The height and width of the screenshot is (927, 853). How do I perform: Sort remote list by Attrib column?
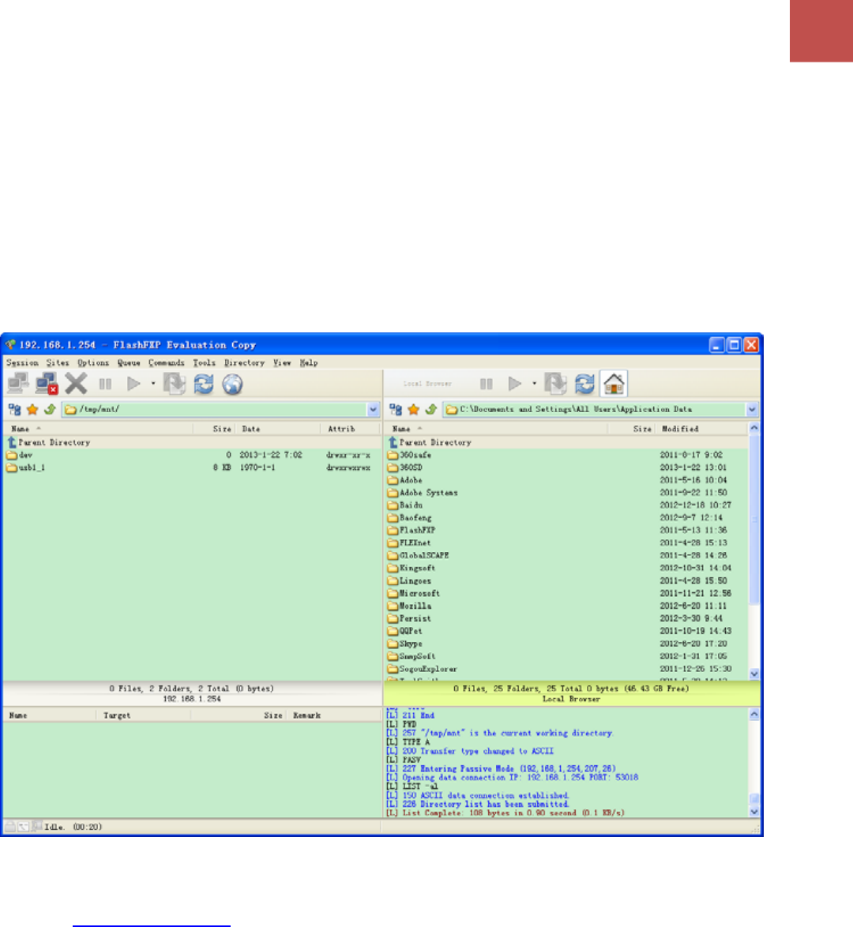351,429
